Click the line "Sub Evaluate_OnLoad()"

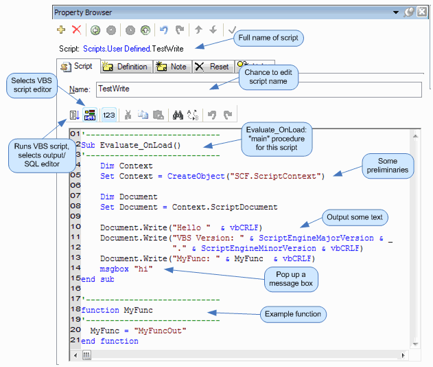point(131,145)
